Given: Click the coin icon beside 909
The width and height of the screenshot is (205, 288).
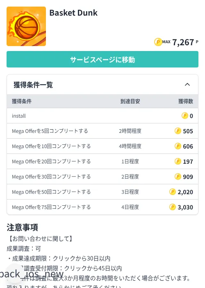Looking at the screenshot, I should tap(178, 177).
